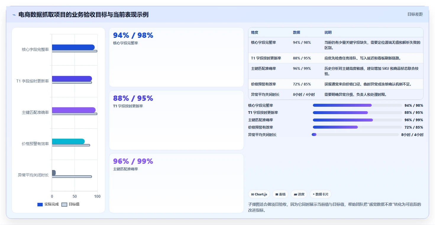Click the 8小时 / 4小时 table cell
The width and height of the screenshot is (435, 225).
[x=304, y=95]
